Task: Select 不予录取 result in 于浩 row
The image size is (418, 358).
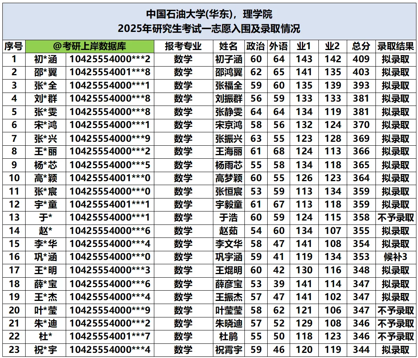Action: pos(395,218)
